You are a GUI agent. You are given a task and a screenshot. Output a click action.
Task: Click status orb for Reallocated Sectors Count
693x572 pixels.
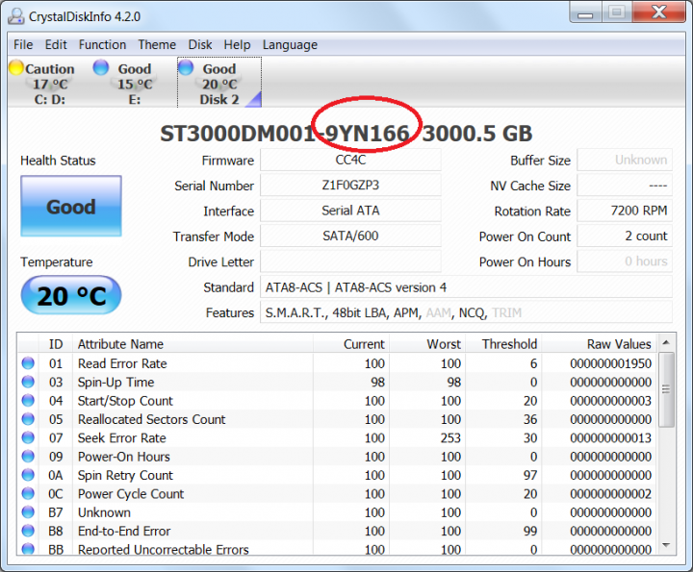(28, 418)
